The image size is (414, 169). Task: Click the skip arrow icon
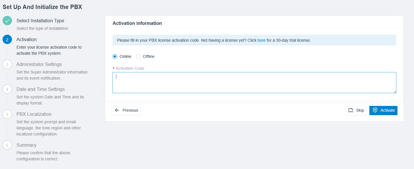point(351,110)
